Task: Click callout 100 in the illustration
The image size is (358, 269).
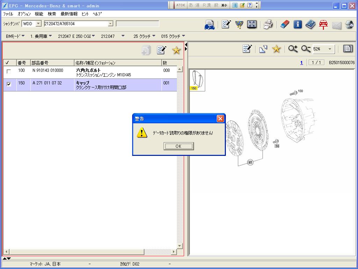Action: 300,91
